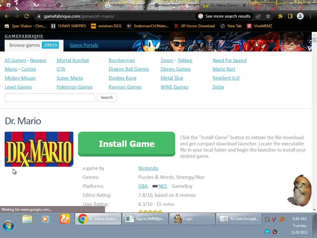Open the Chrome profile avatar icon
This screenshot has height=238, width=317.
(x=300, y=16)
